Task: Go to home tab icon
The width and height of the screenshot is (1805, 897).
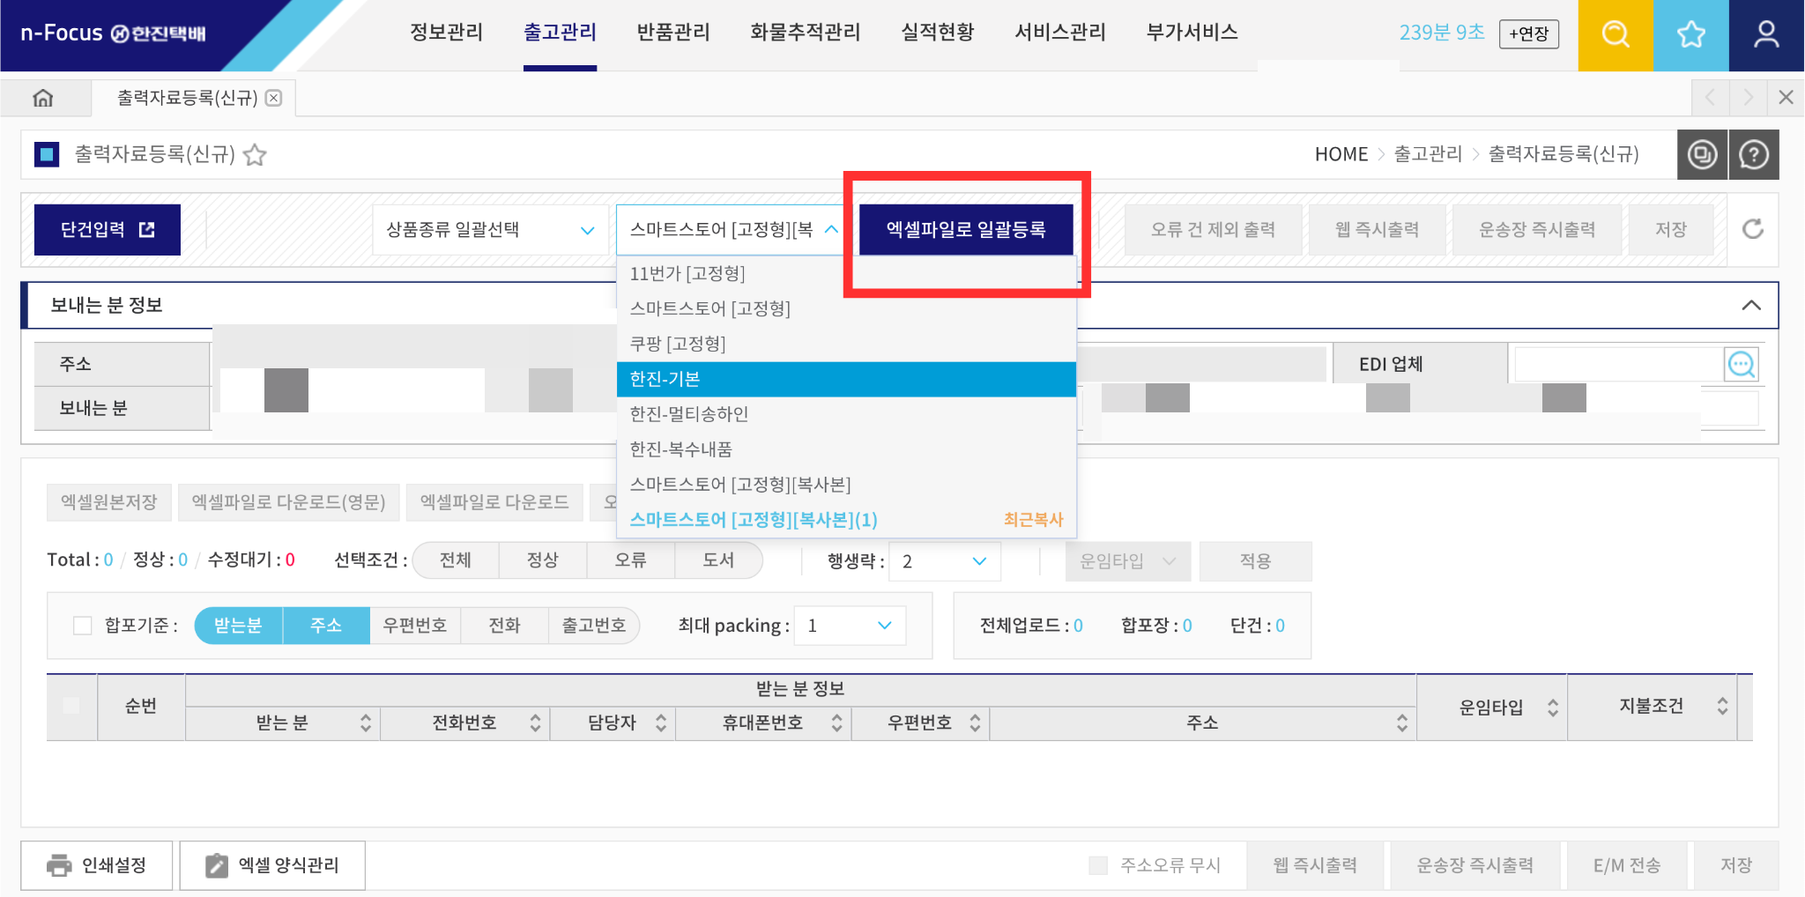Action: [x=43, y=98]
